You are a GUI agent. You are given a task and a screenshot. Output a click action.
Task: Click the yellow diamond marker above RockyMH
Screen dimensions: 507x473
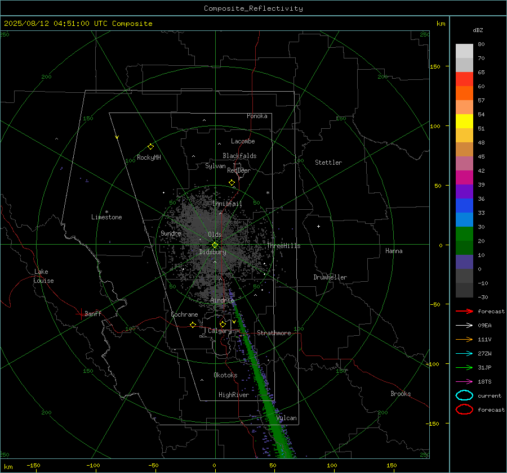[x=150, y=147]
